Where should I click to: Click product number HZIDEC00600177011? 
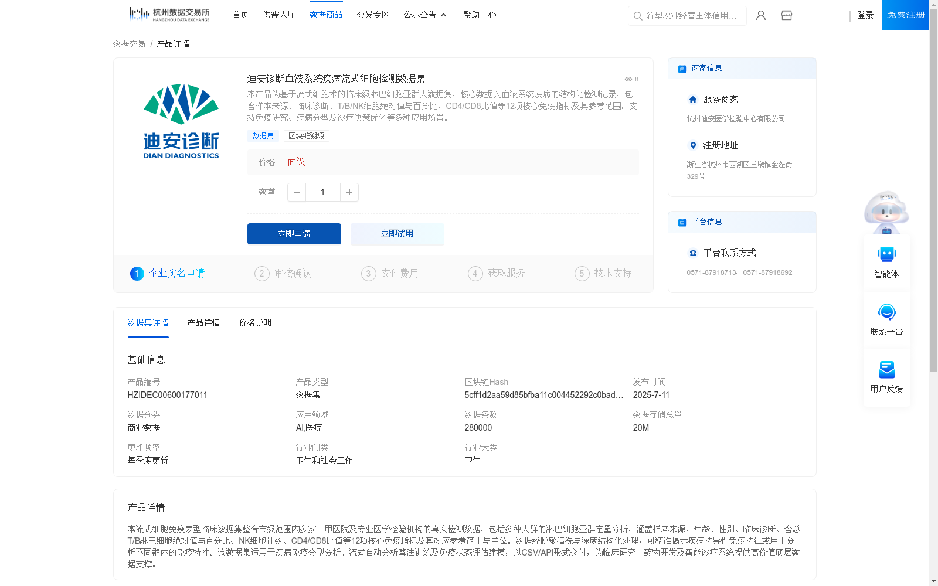168,395
